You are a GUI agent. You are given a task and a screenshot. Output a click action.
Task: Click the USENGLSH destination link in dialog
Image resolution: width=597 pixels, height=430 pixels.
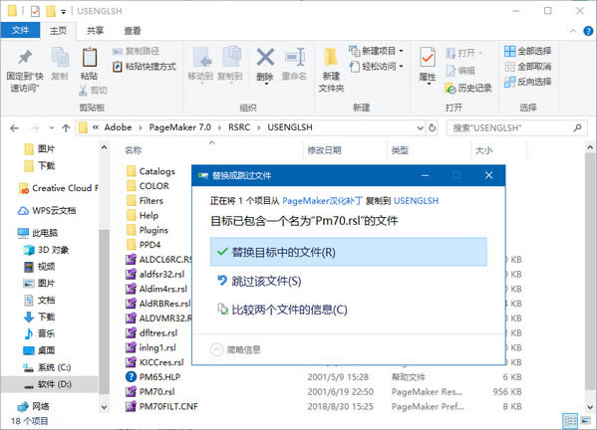click(x=416, y=201)
